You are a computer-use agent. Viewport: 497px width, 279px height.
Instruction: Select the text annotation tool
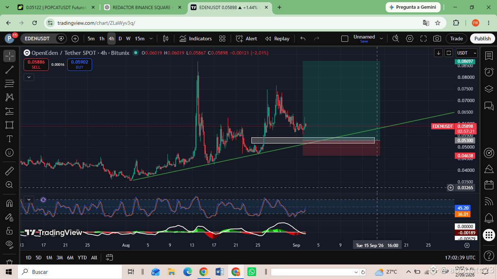click(9, 139)
